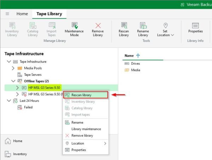212x160 pixels.
Task: Select Media Pools in tree
Action: click(33, 68)
